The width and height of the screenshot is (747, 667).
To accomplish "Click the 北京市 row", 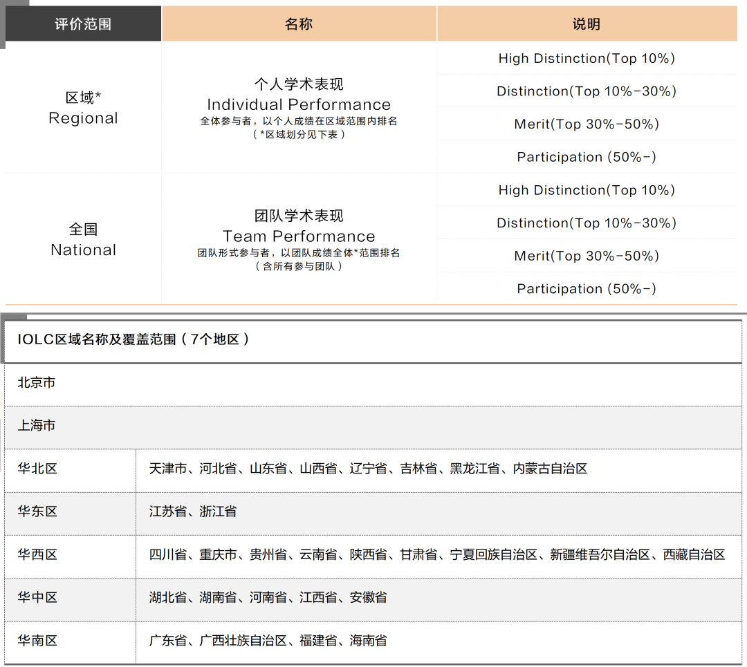I will coord(373,382).
